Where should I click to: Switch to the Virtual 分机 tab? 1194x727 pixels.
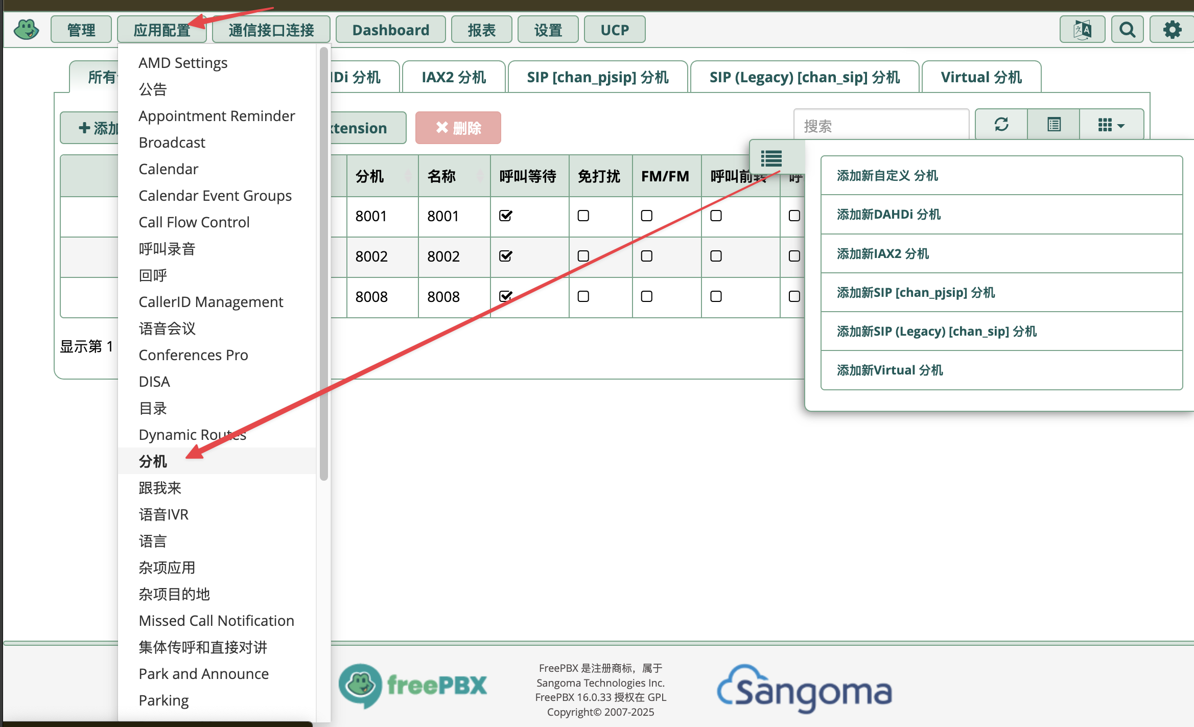tap(981, 77)
